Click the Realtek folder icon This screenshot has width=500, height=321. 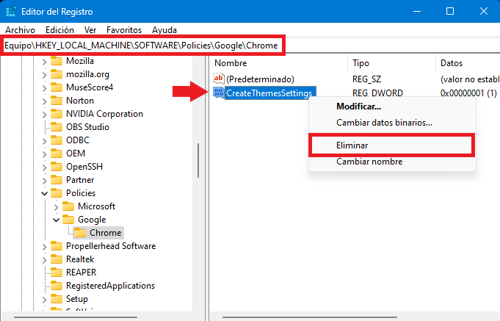click(x=57, y=259)
